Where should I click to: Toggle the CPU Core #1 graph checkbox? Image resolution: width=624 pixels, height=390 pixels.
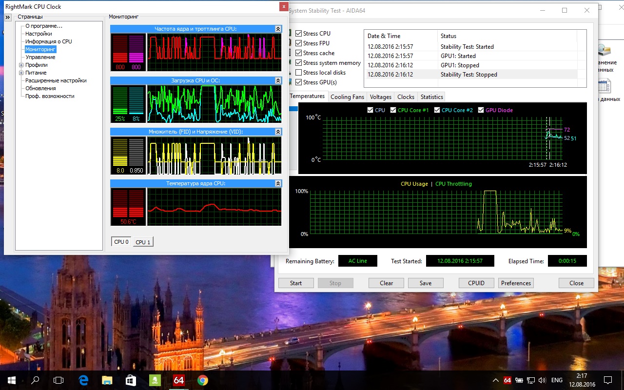[x=393, y=110]
